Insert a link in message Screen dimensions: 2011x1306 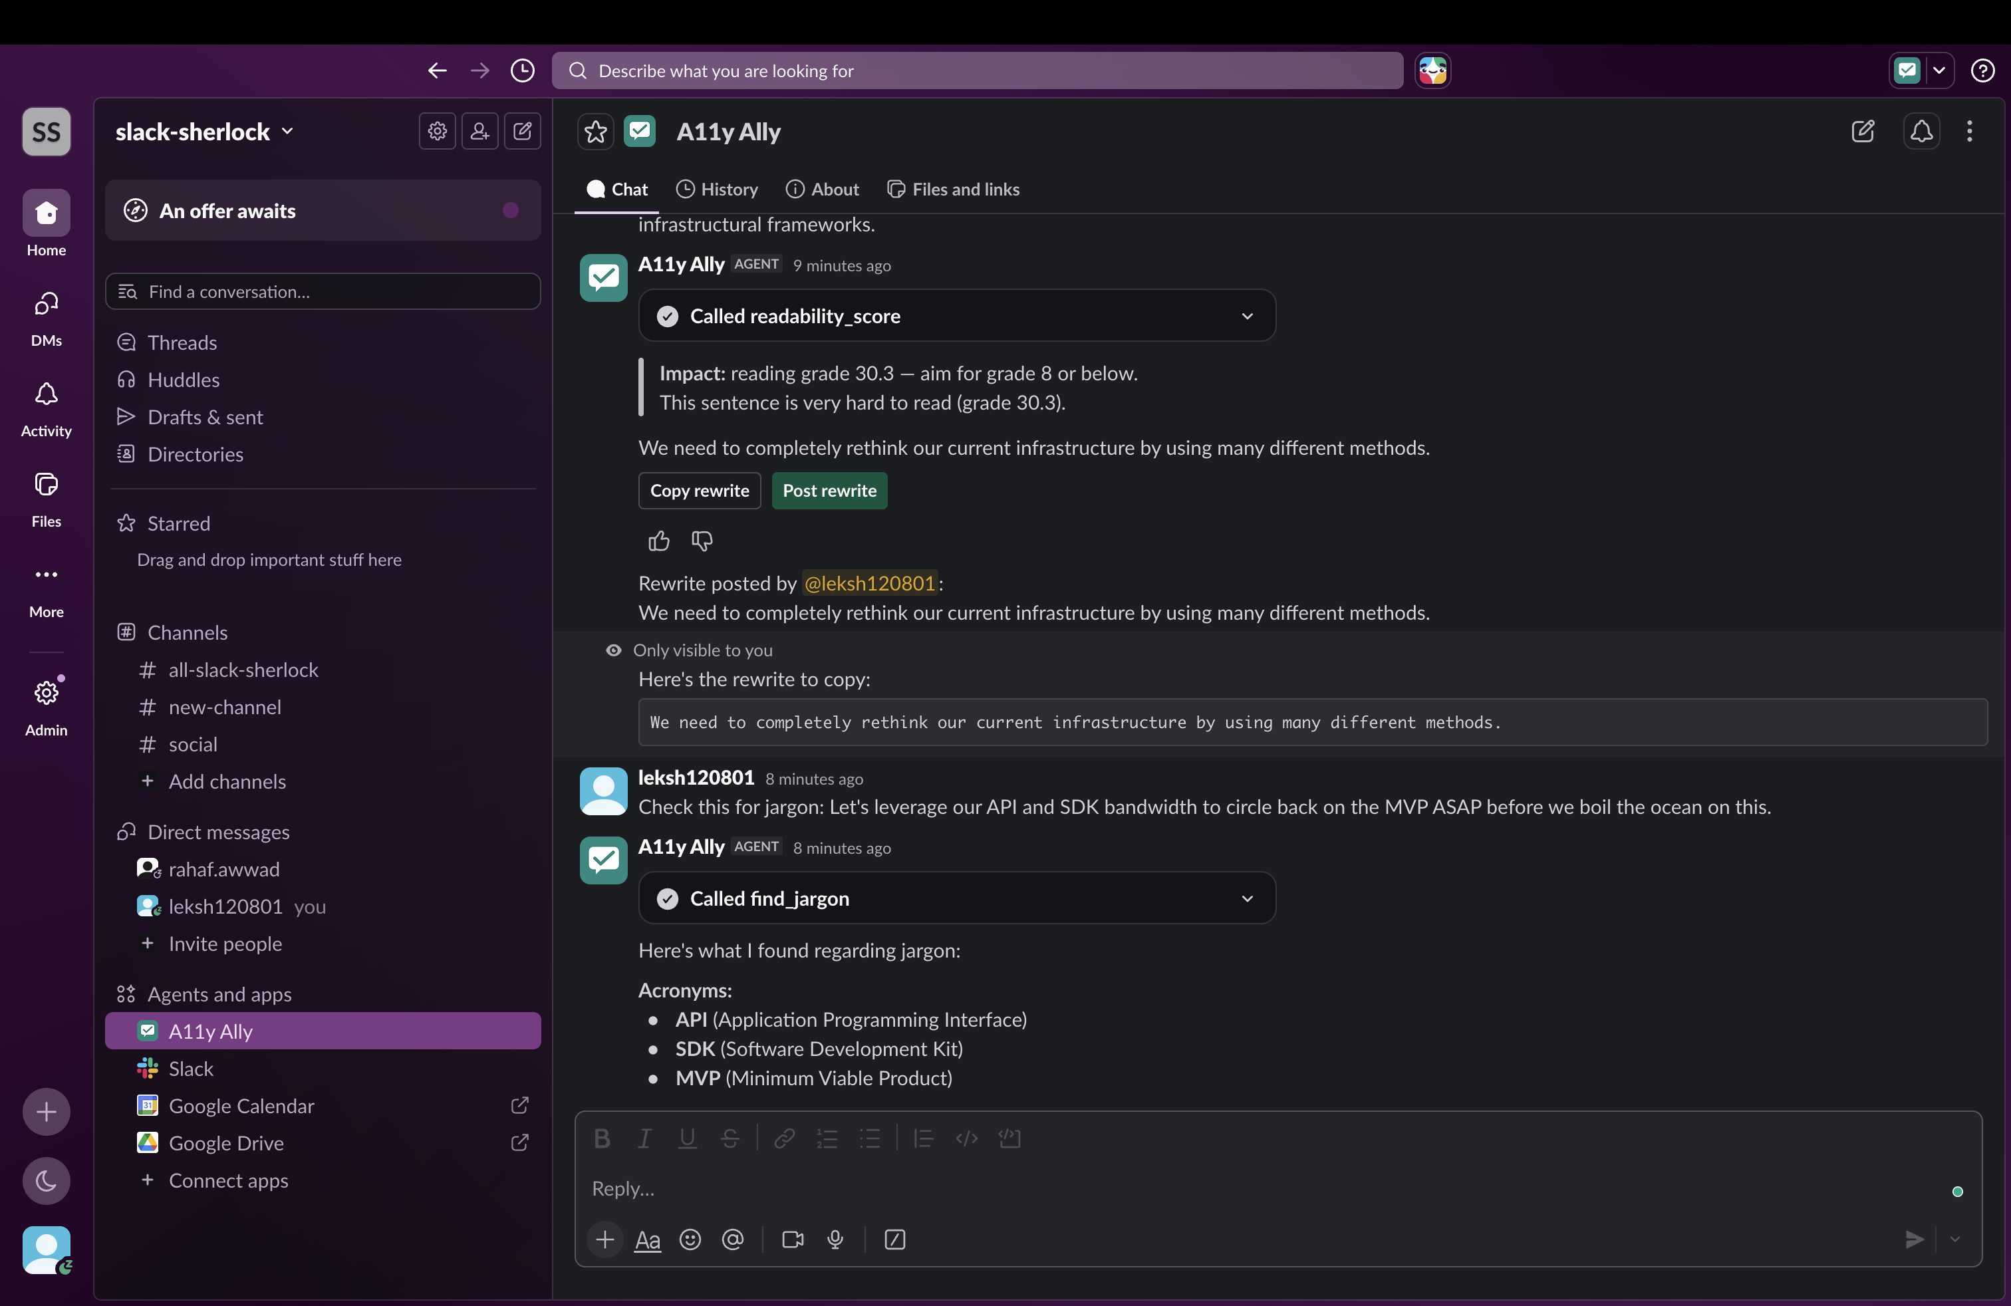784,1138
